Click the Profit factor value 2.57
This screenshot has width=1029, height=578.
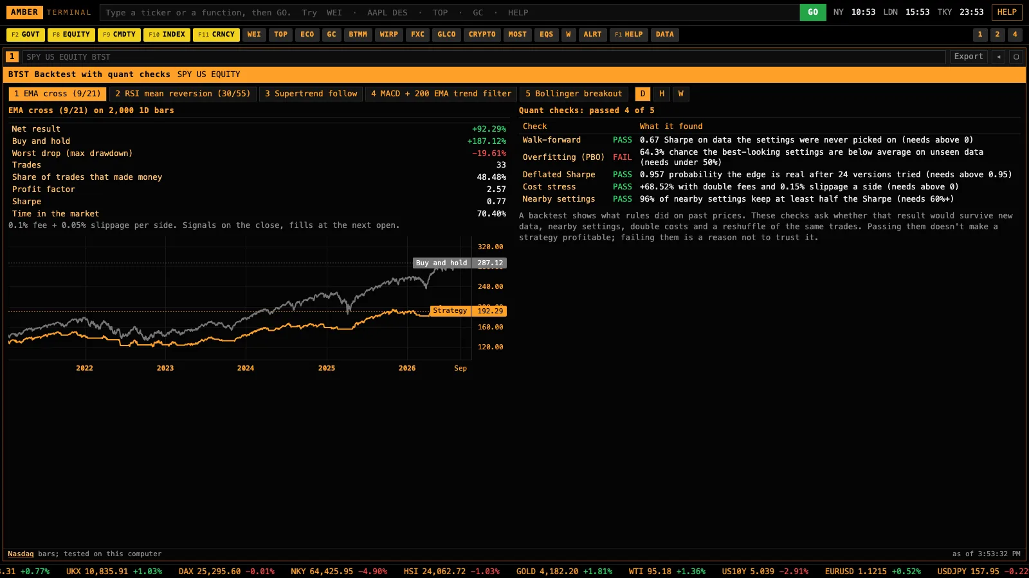pos(496,189)
